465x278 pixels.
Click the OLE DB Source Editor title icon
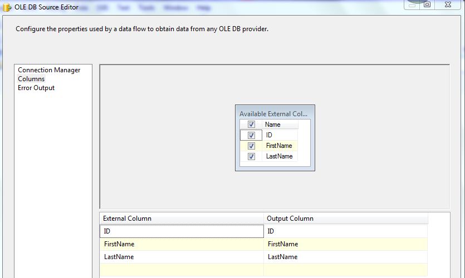pos(7,7)
